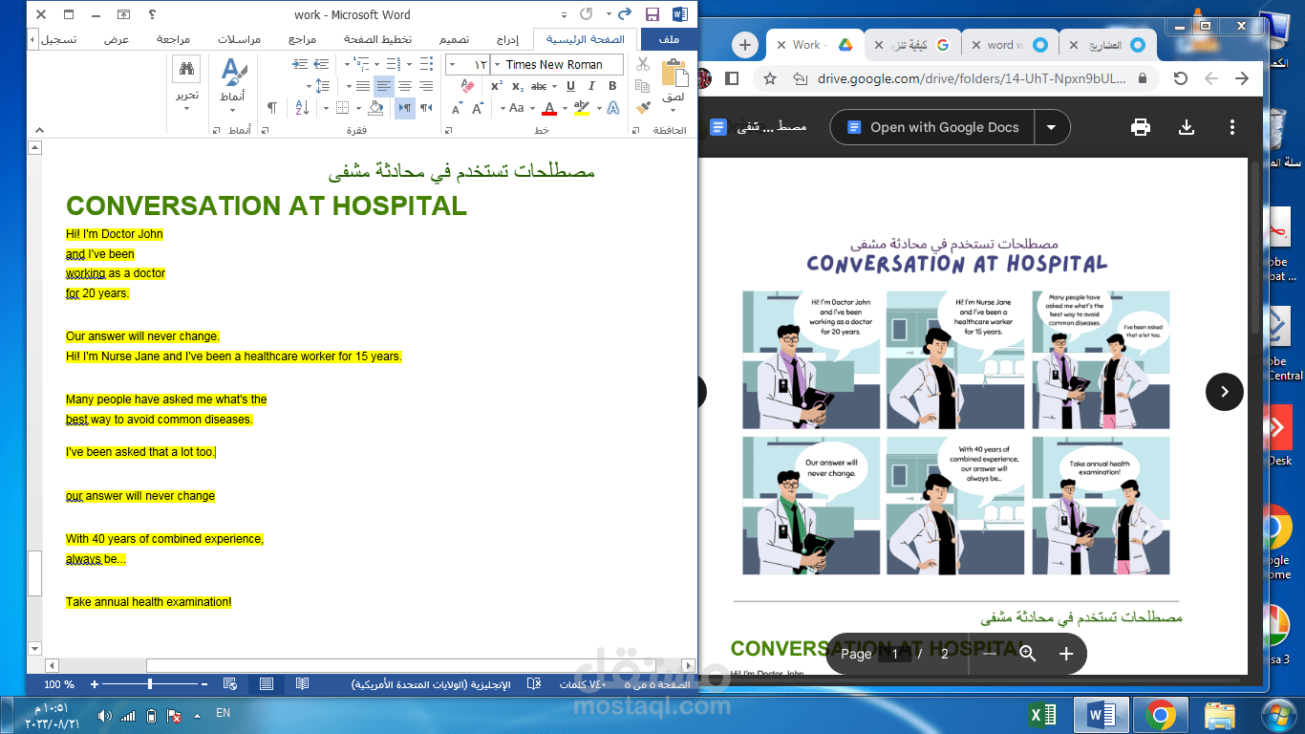Toggle Underline formatting in Word ribbon
Viewport: 1305px width, 734px height.
(x=570, y=86)
